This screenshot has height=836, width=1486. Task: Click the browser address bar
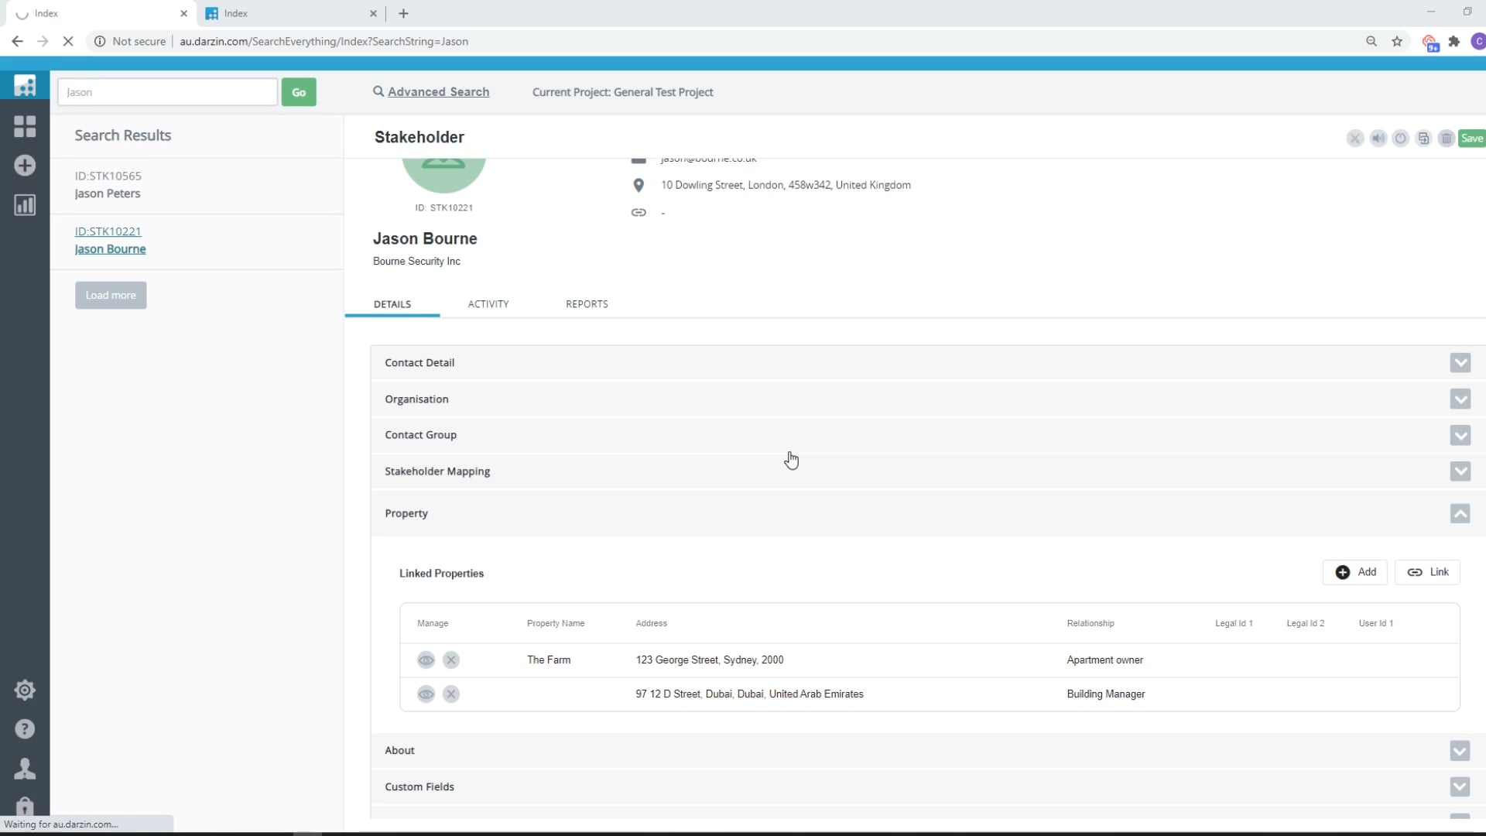pyautogui.click(x=728, y=42)
